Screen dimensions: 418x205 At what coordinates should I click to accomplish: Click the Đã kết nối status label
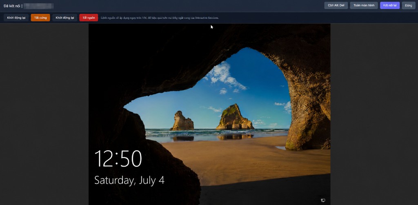12,6
